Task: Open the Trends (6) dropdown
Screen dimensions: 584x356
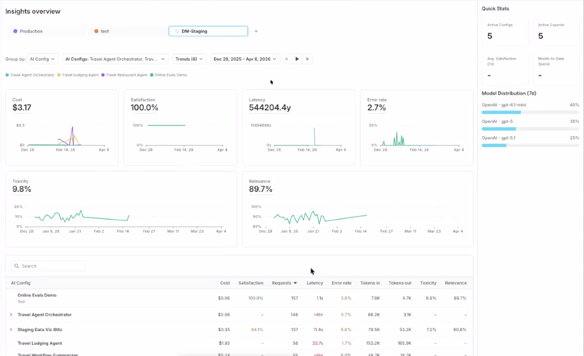Action: pyautogui.click(x=189, y=58)
